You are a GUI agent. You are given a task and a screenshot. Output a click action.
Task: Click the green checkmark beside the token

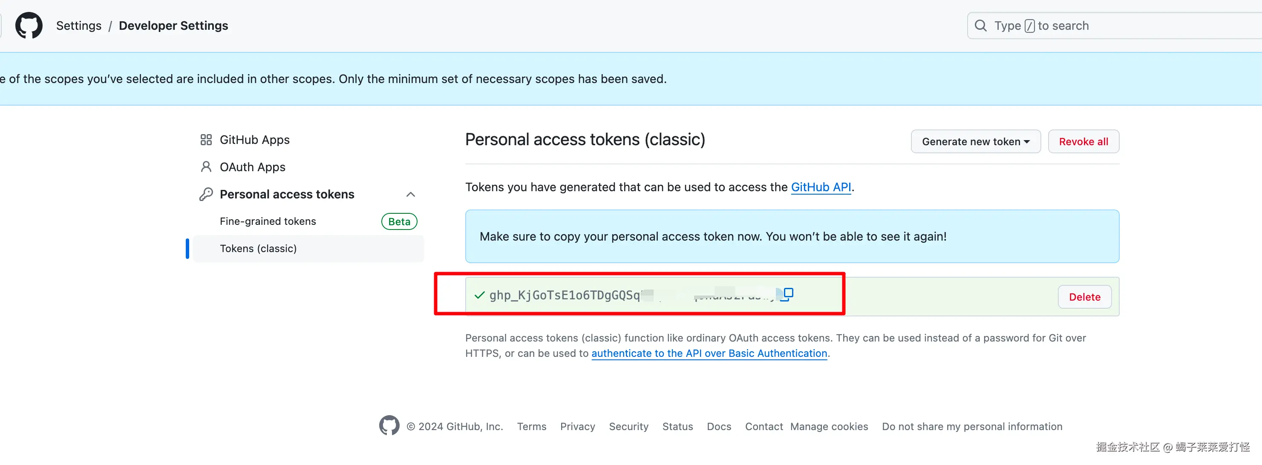tap(479, 295)
